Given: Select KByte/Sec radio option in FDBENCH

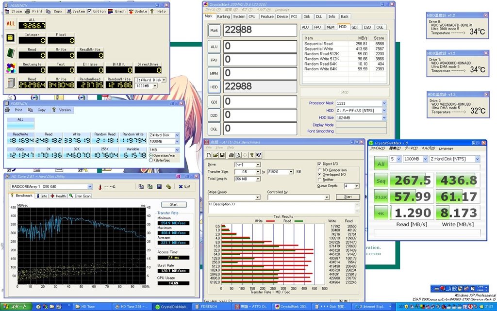Looking at the screenshot, I should 151,160.
